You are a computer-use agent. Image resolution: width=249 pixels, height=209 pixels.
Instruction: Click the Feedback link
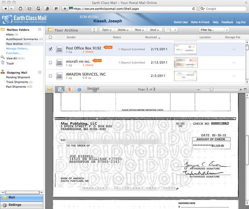pos(227,22)
